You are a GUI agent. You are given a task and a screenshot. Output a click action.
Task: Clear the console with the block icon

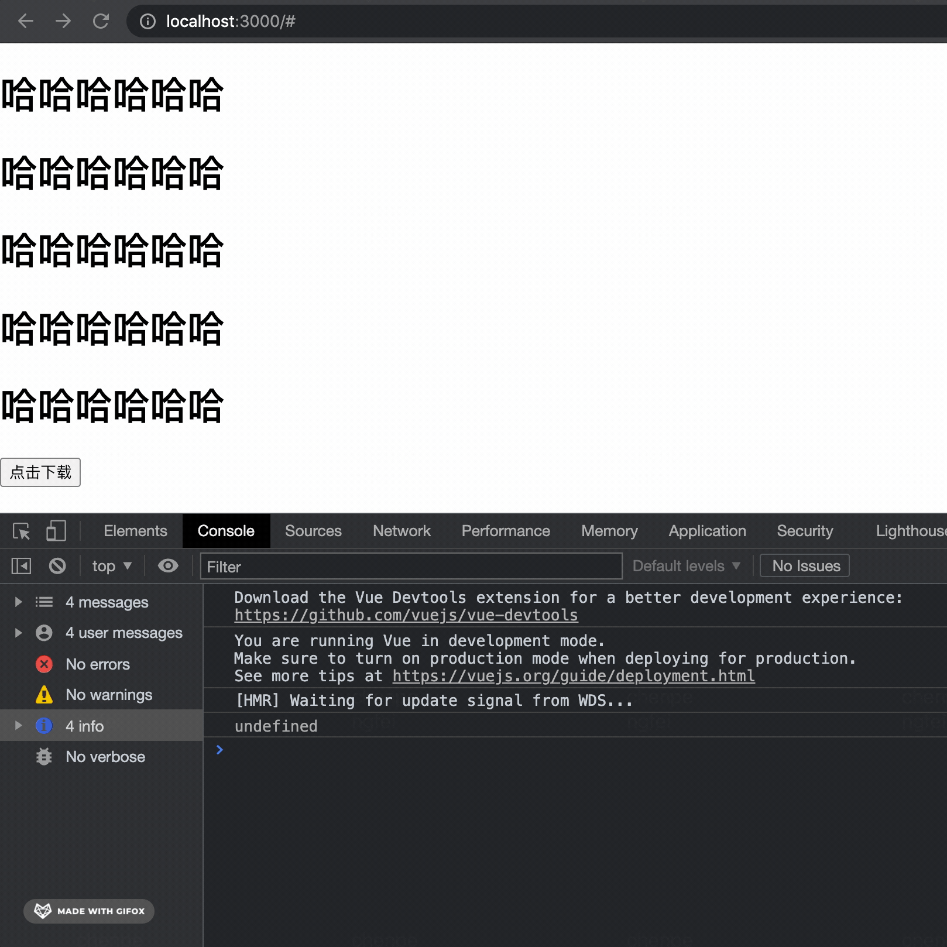[57, 566]
